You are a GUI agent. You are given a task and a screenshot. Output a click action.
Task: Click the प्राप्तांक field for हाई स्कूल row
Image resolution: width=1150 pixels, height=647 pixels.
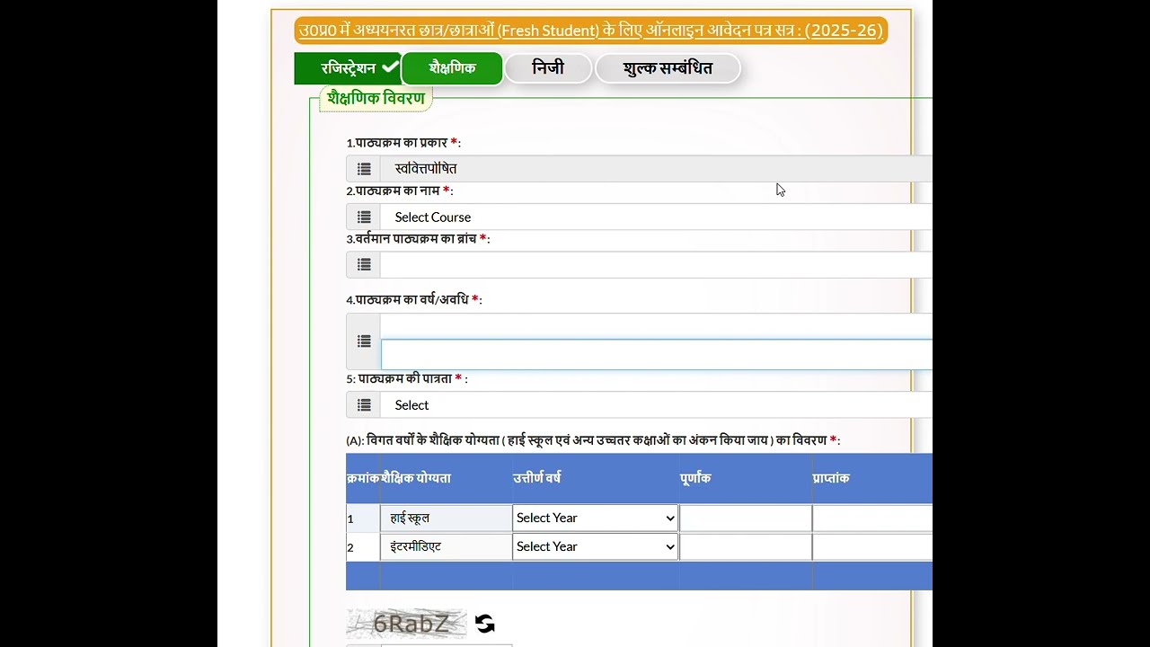pos(872,518)
